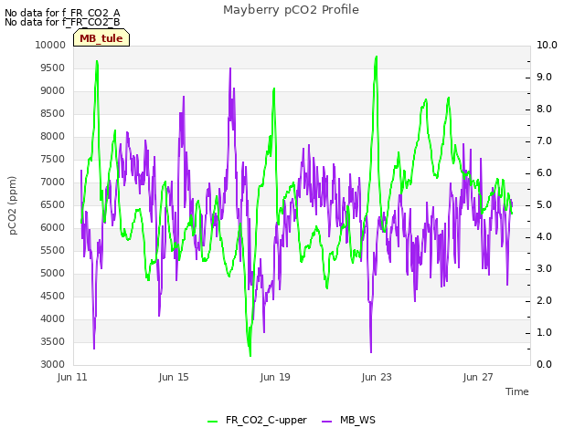Click the Jun 11 x-axis tick label

pos(72,377)
